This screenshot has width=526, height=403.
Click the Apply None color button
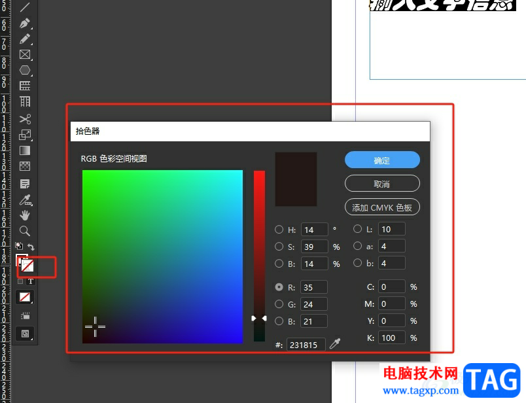click(25, 297)
